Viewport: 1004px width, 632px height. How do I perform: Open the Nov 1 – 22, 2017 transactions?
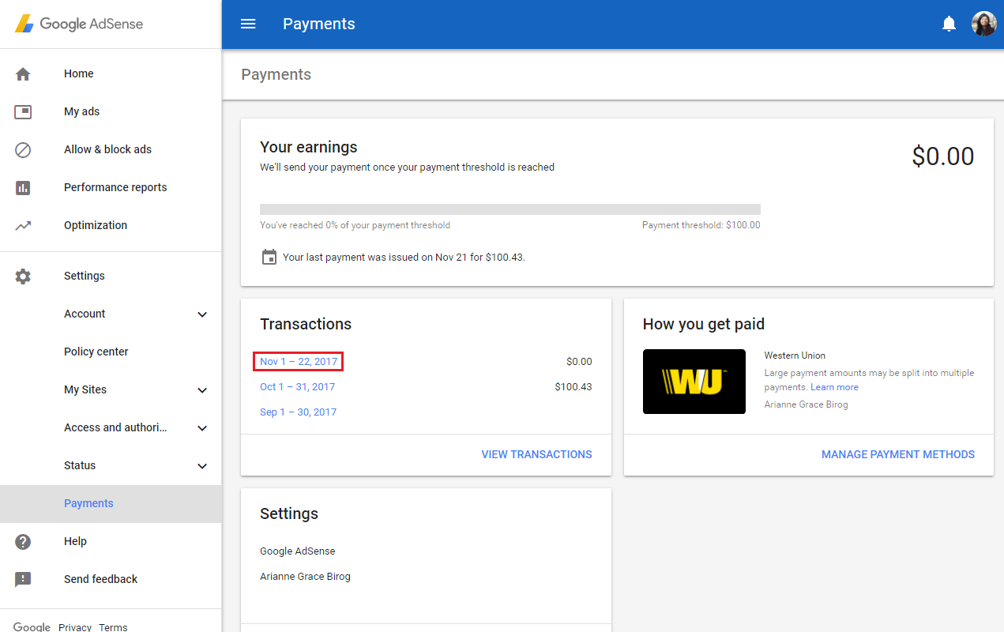pos(299,362)
